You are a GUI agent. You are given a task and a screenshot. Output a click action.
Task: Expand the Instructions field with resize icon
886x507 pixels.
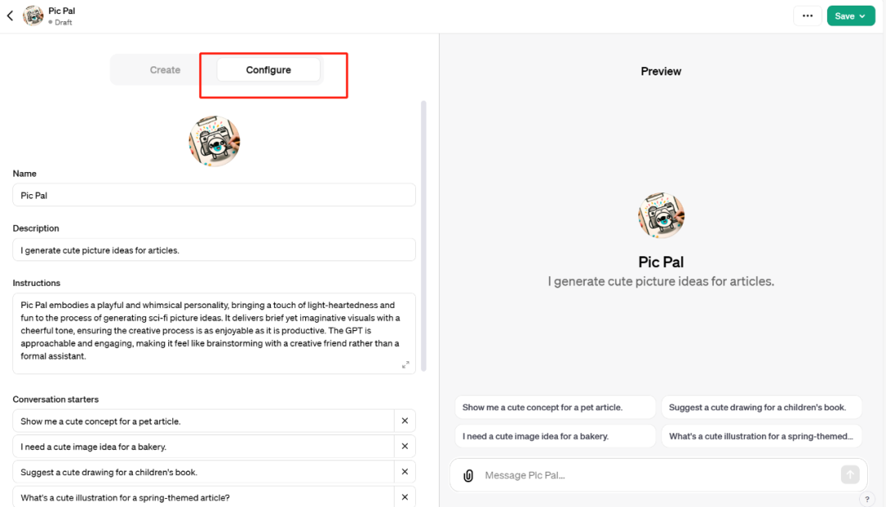[405, 364]
